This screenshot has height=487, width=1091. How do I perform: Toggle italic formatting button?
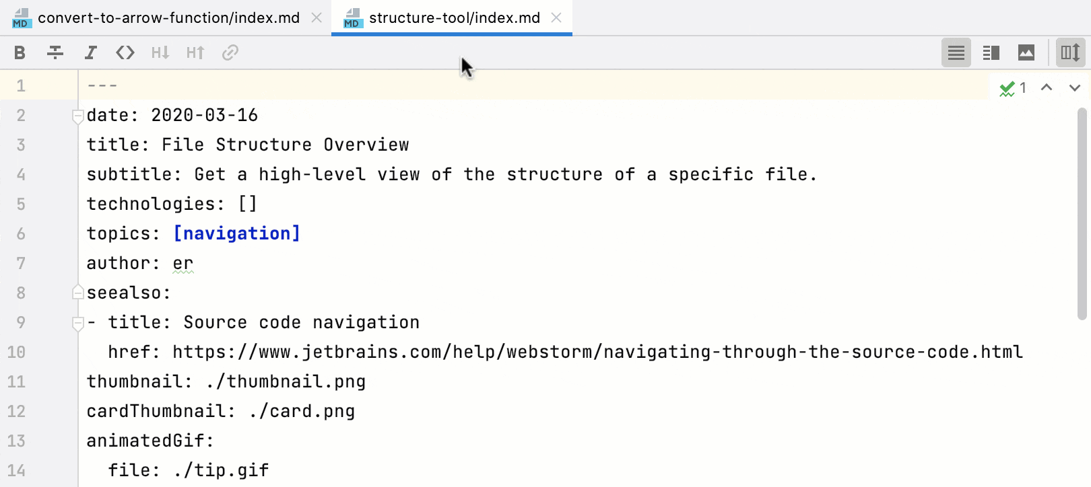(x=90, y=52)
